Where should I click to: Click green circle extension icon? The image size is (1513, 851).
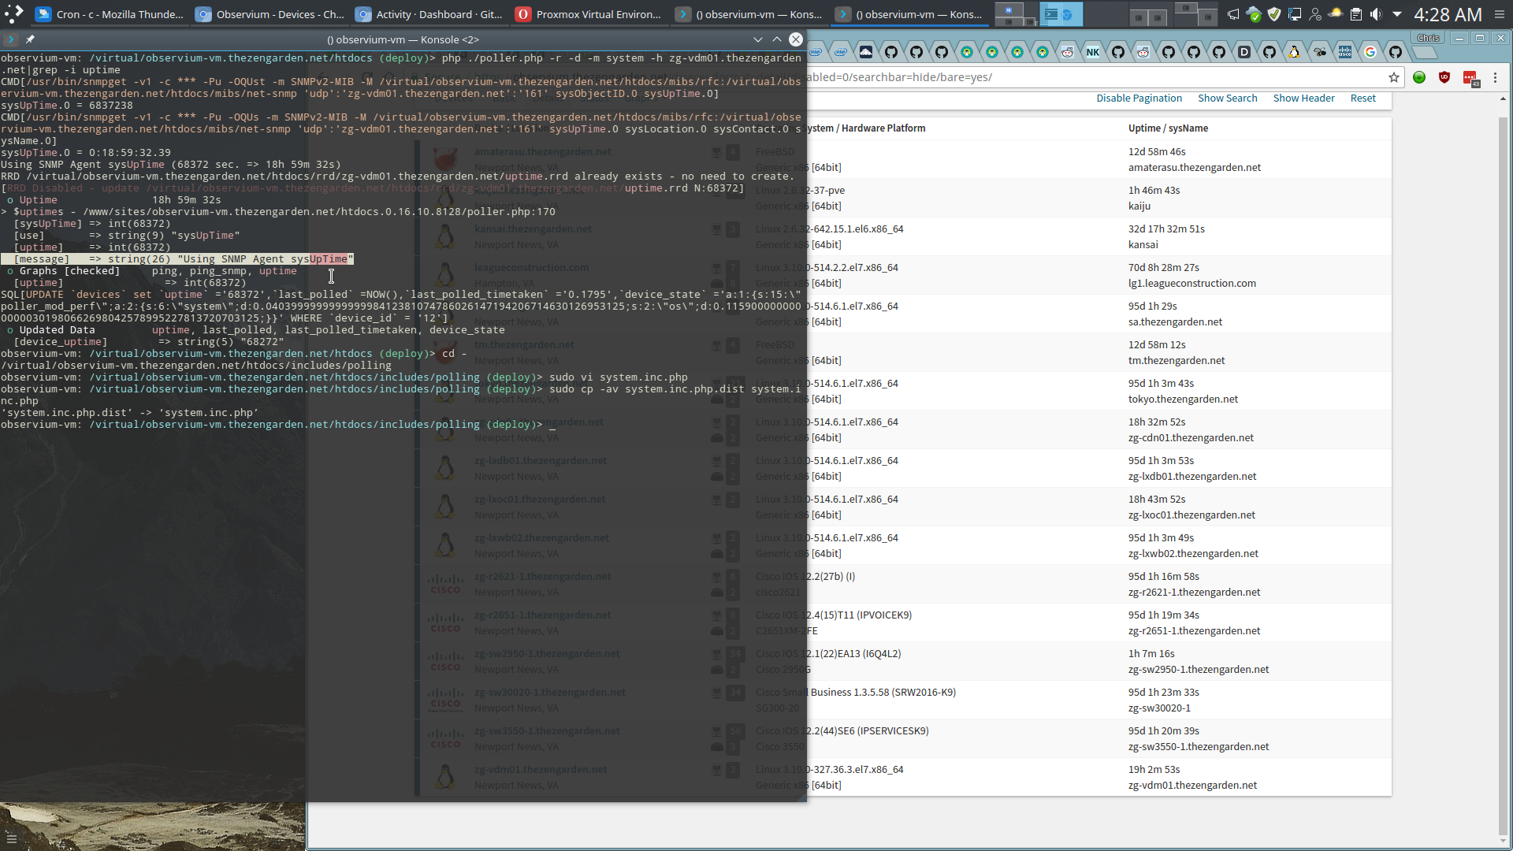pos(1419,77)
